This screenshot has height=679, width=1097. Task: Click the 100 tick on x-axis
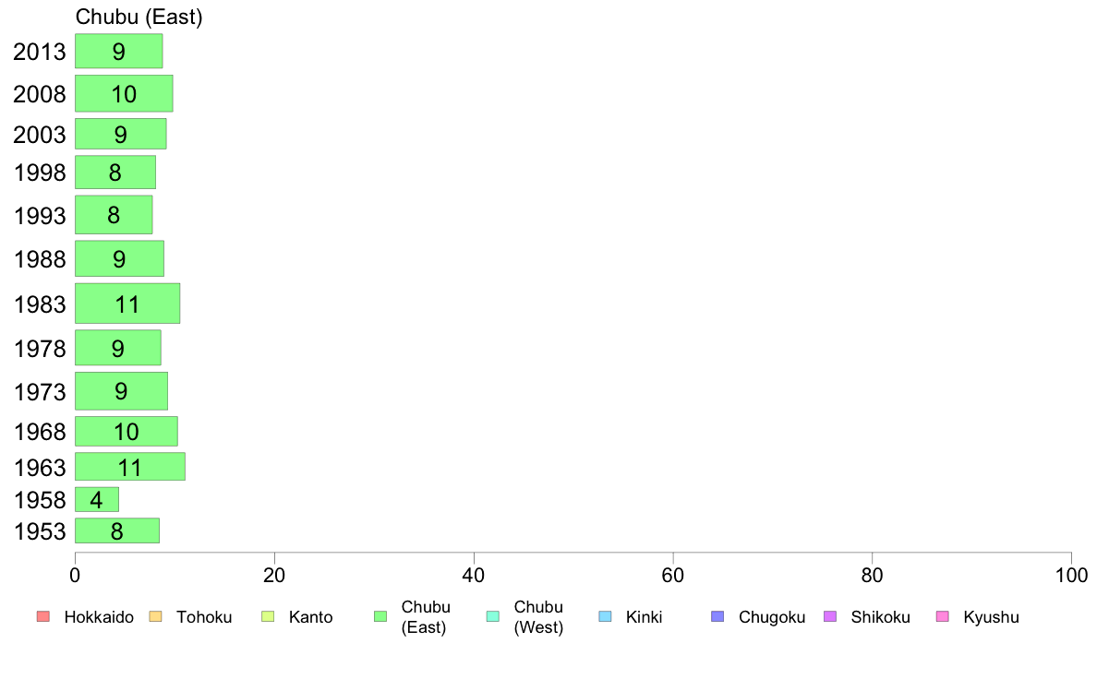click(x=1071, y=576)
